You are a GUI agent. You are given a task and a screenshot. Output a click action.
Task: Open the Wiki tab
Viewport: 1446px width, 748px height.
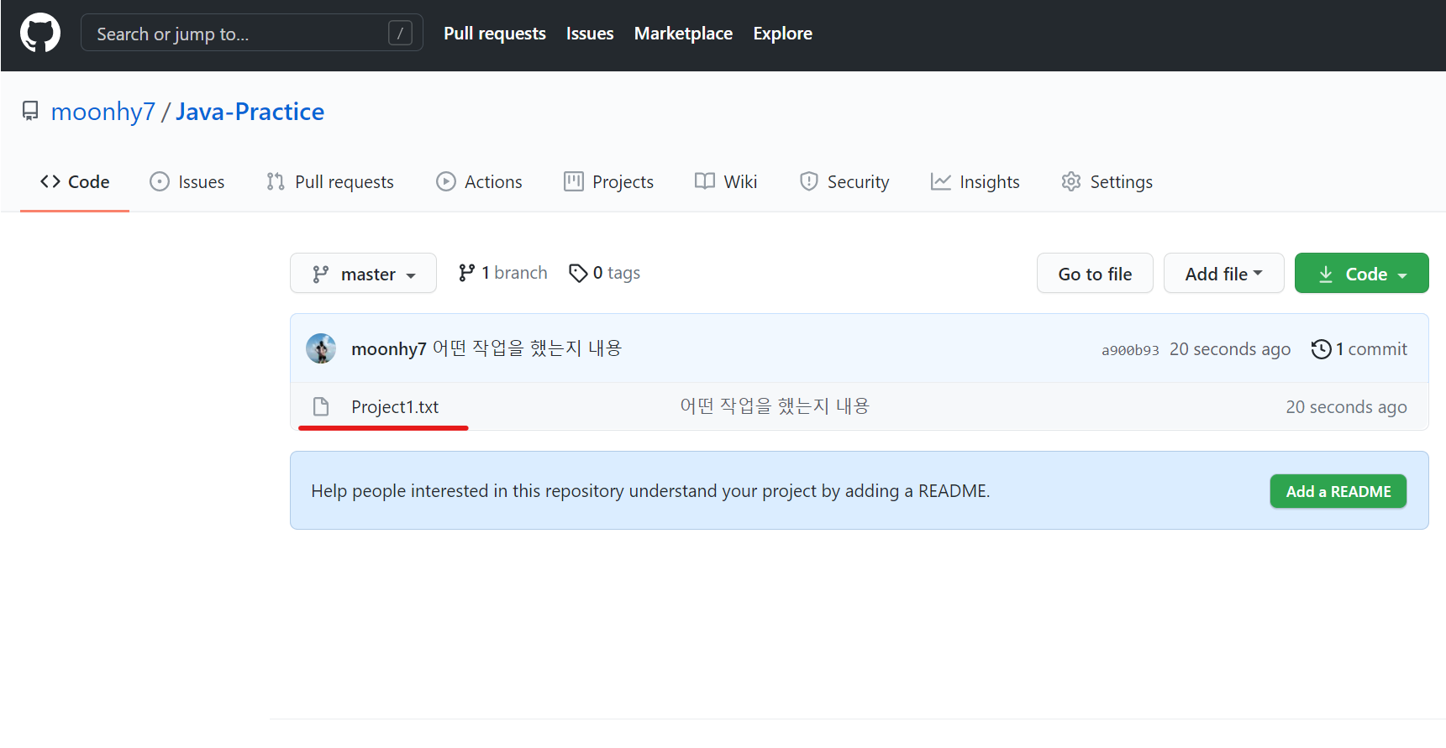pos(726,181)
